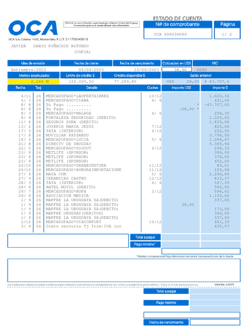Click the previous balance U$S 28,00
Viewport: 249px width, 332px height.
183,81
